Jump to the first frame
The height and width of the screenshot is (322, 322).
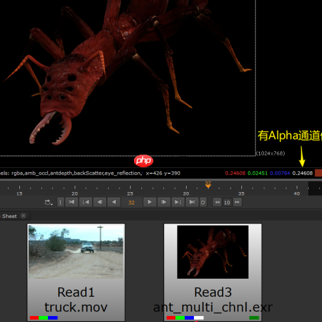[x=71, y=202]
